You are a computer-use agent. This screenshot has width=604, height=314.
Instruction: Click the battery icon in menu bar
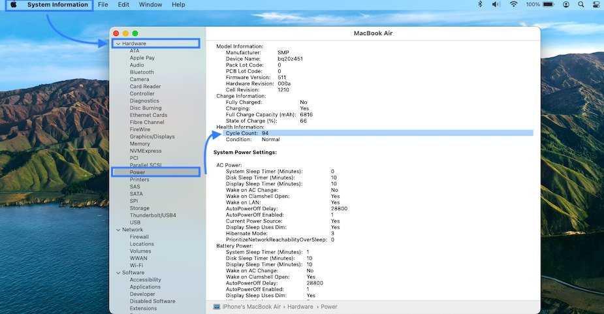(550, 5)
